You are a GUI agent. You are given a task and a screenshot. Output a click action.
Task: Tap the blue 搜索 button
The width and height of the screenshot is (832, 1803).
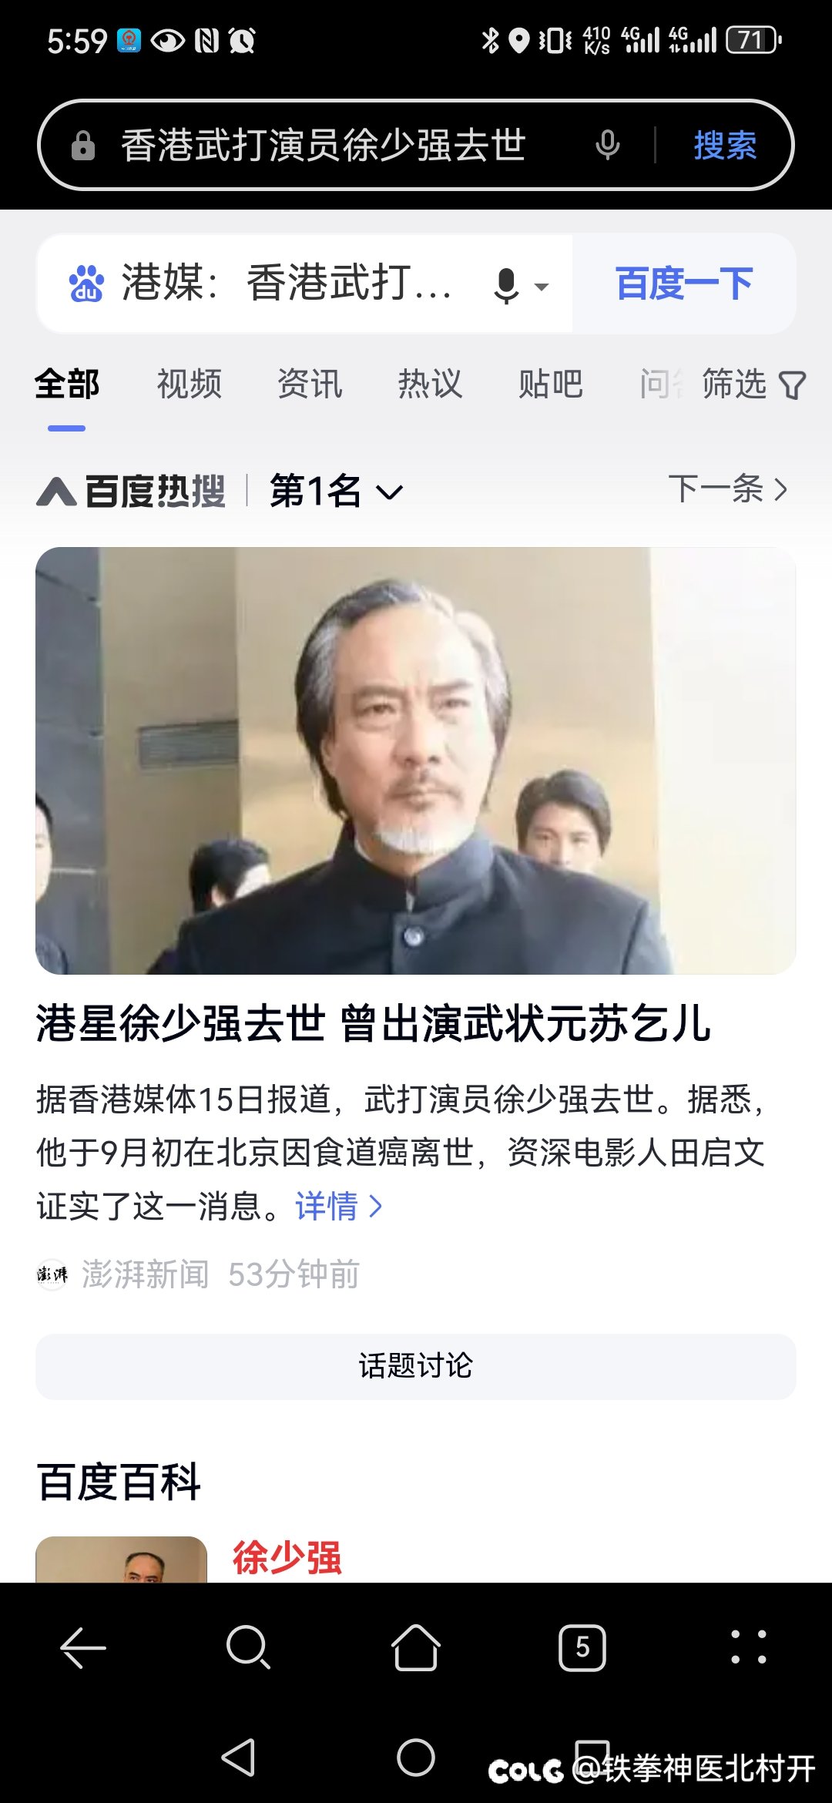pos(725,145)
